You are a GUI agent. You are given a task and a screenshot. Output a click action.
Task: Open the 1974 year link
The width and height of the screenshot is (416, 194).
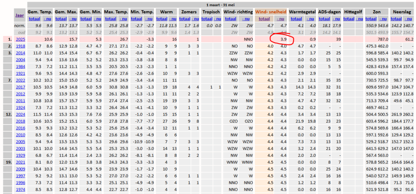20,190
